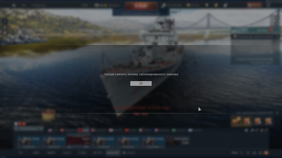Click the top icon in left sidebar
This screenshot has width=282, height=158.
5,22
